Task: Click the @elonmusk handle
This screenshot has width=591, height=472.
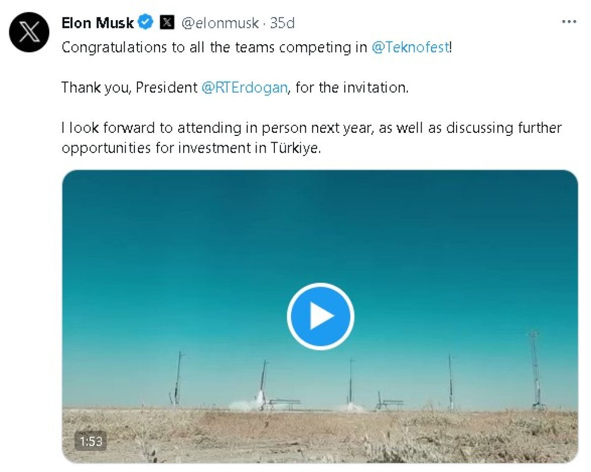Action: (x=220, y=23)
